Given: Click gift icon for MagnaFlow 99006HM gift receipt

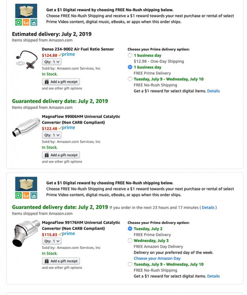Looking at the screenshot, I should [x=47, y=155].
